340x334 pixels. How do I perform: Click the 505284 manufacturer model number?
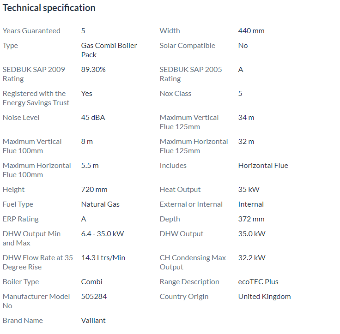point(94,297)
